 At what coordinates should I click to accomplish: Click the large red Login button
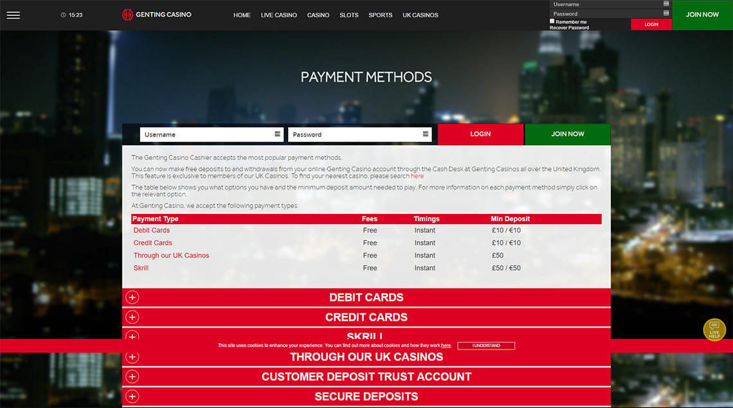coord(480,134)
